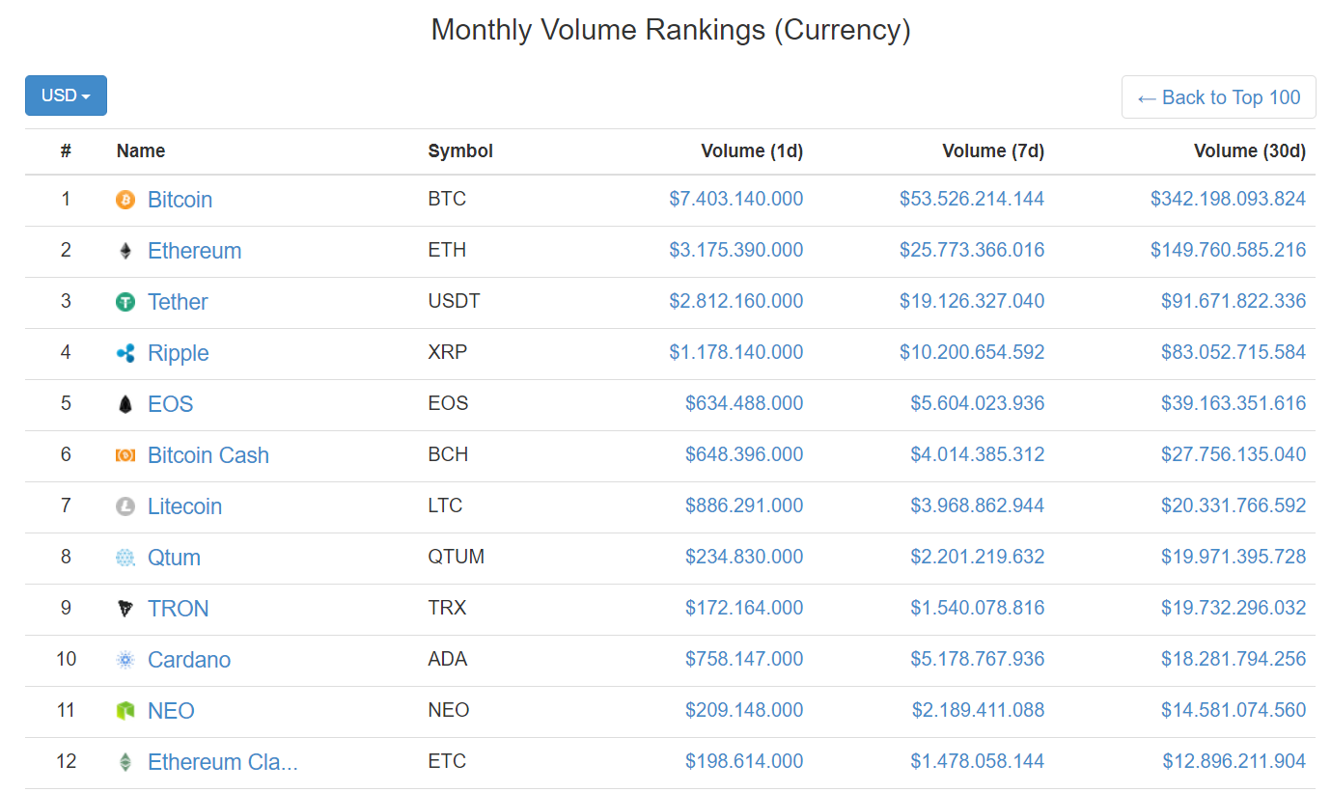The image size is (1331, 792).
Task: Click the QTUM symbol cell
Action: click(456, 557)
